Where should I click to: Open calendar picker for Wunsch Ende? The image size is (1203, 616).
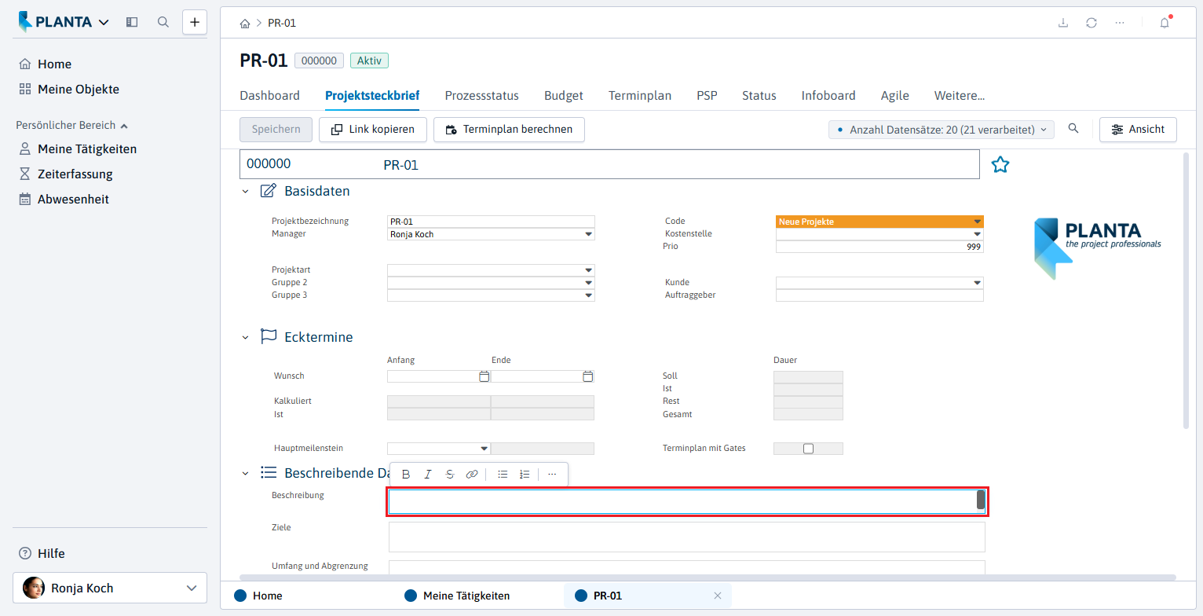588,376
